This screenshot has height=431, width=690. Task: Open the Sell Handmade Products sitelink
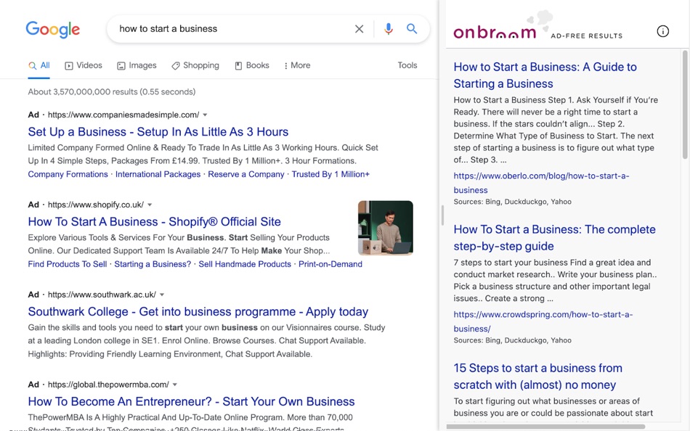coord(245,264)
